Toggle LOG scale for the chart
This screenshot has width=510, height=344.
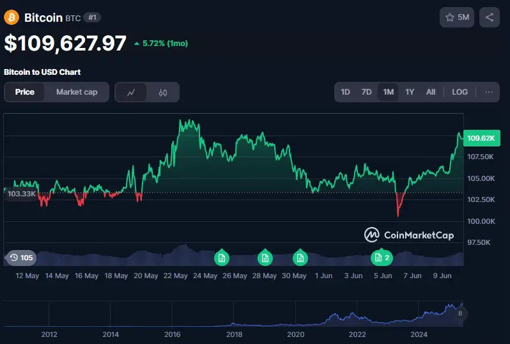460,92
